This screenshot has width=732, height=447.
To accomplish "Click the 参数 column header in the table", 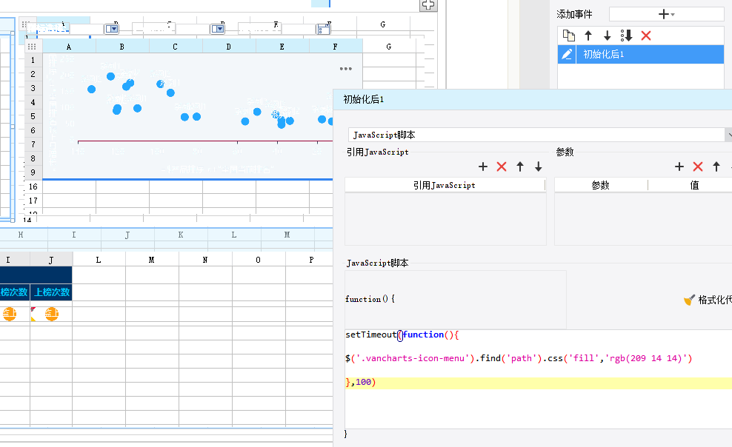I will pyautogui.click(x=601, y=185).
